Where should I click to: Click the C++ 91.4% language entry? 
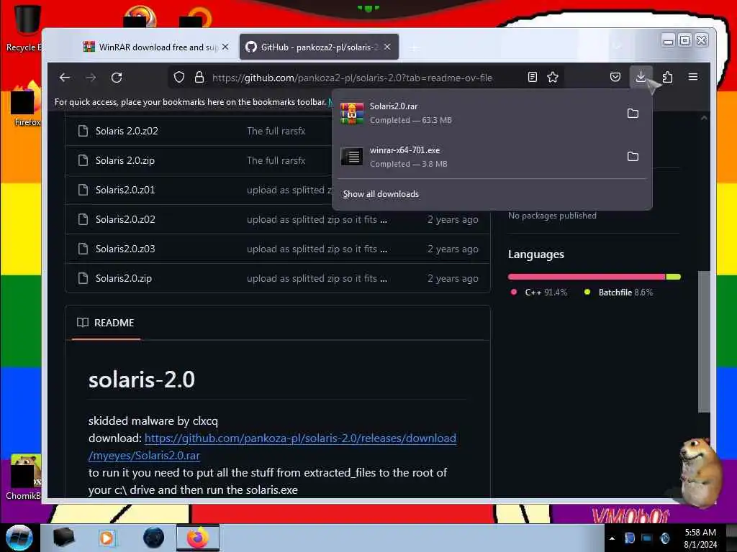pos(539,292)
